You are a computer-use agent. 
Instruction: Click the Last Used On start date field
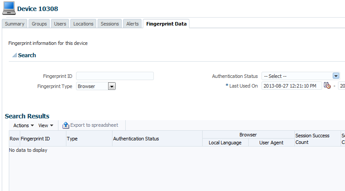coord(292,86)
